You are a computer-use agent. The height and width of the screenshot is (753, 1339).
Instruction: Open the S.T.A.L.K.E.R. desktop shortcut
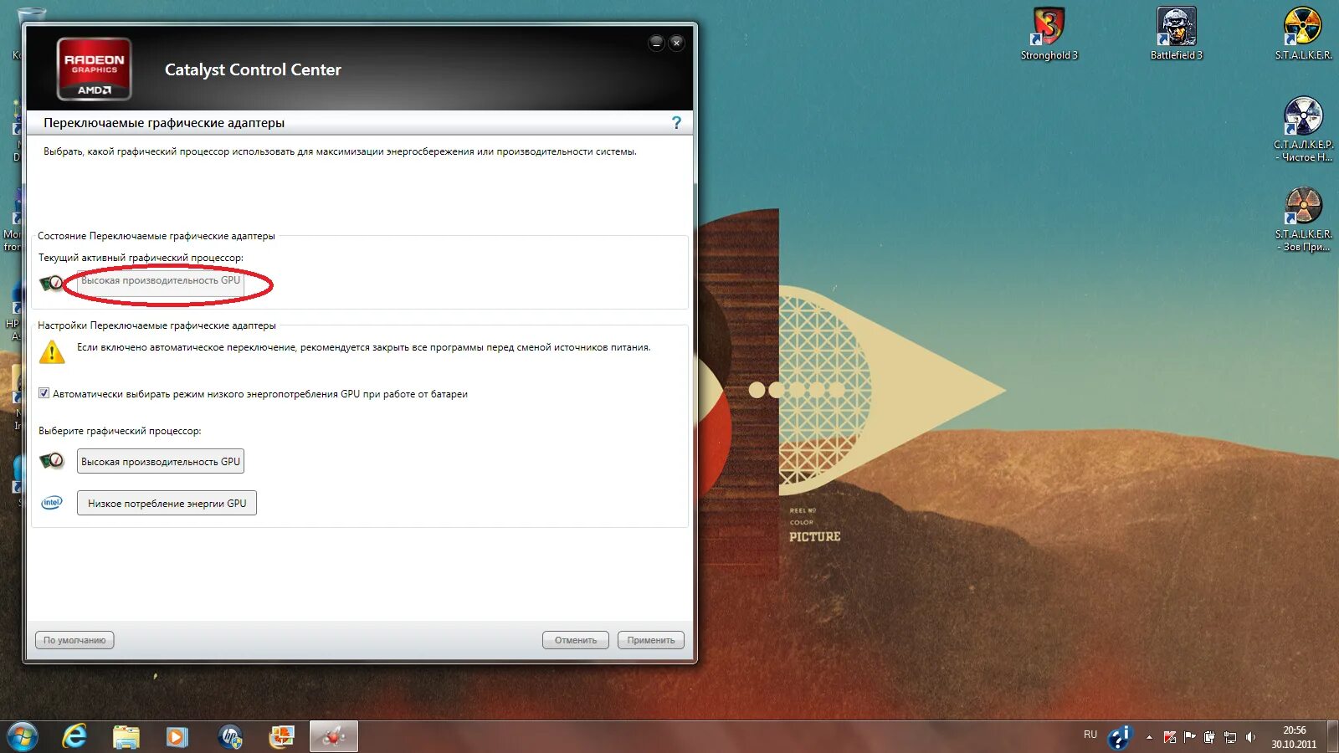1303,33
